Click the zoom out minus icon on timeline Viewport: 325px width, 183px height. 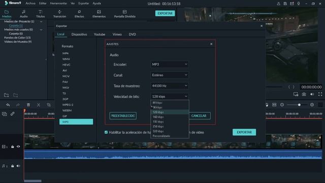282,105
